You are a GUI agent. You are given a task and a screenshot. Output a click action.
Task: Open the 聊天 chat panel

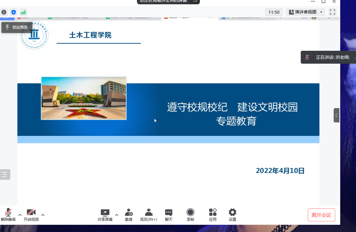[x=169, y=213]
